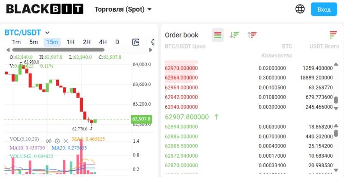This screenshot has width=344, height=177.
Task: Select the 5m timeframe
Action: (x=34, y=42)
